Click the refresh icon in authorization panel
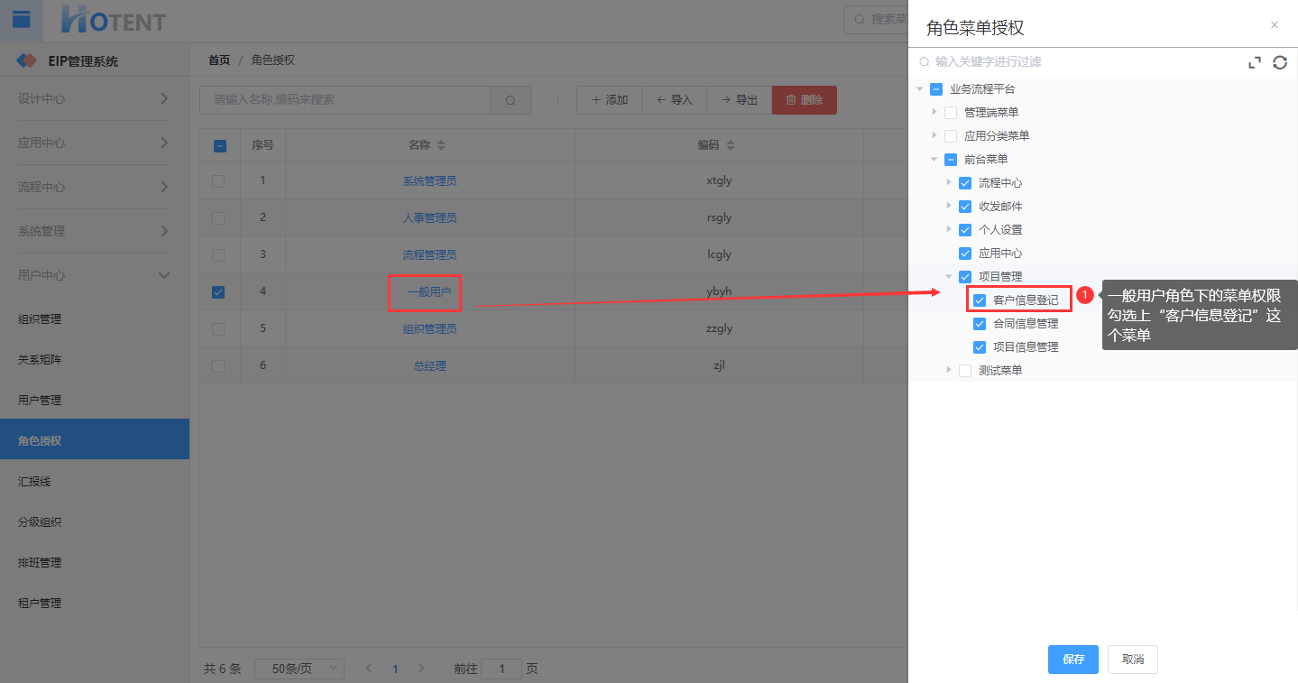 tap(1279, 62)
